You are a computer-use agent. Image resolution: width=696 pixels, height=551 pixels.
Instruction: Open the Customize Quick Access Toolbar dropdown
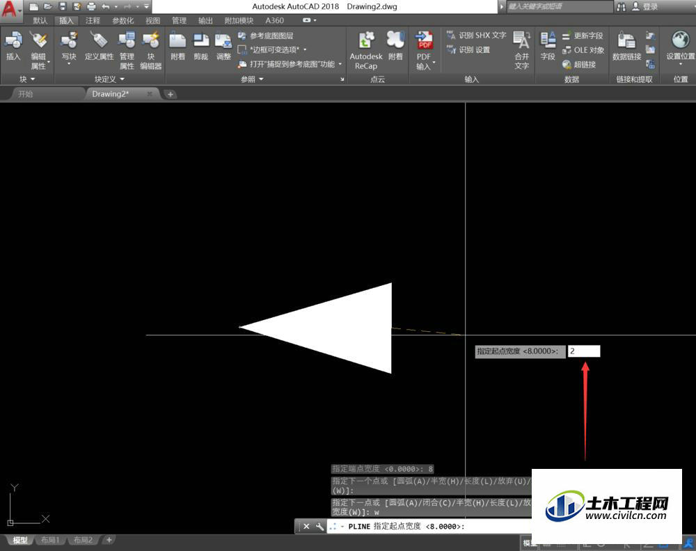pos(146,7)
